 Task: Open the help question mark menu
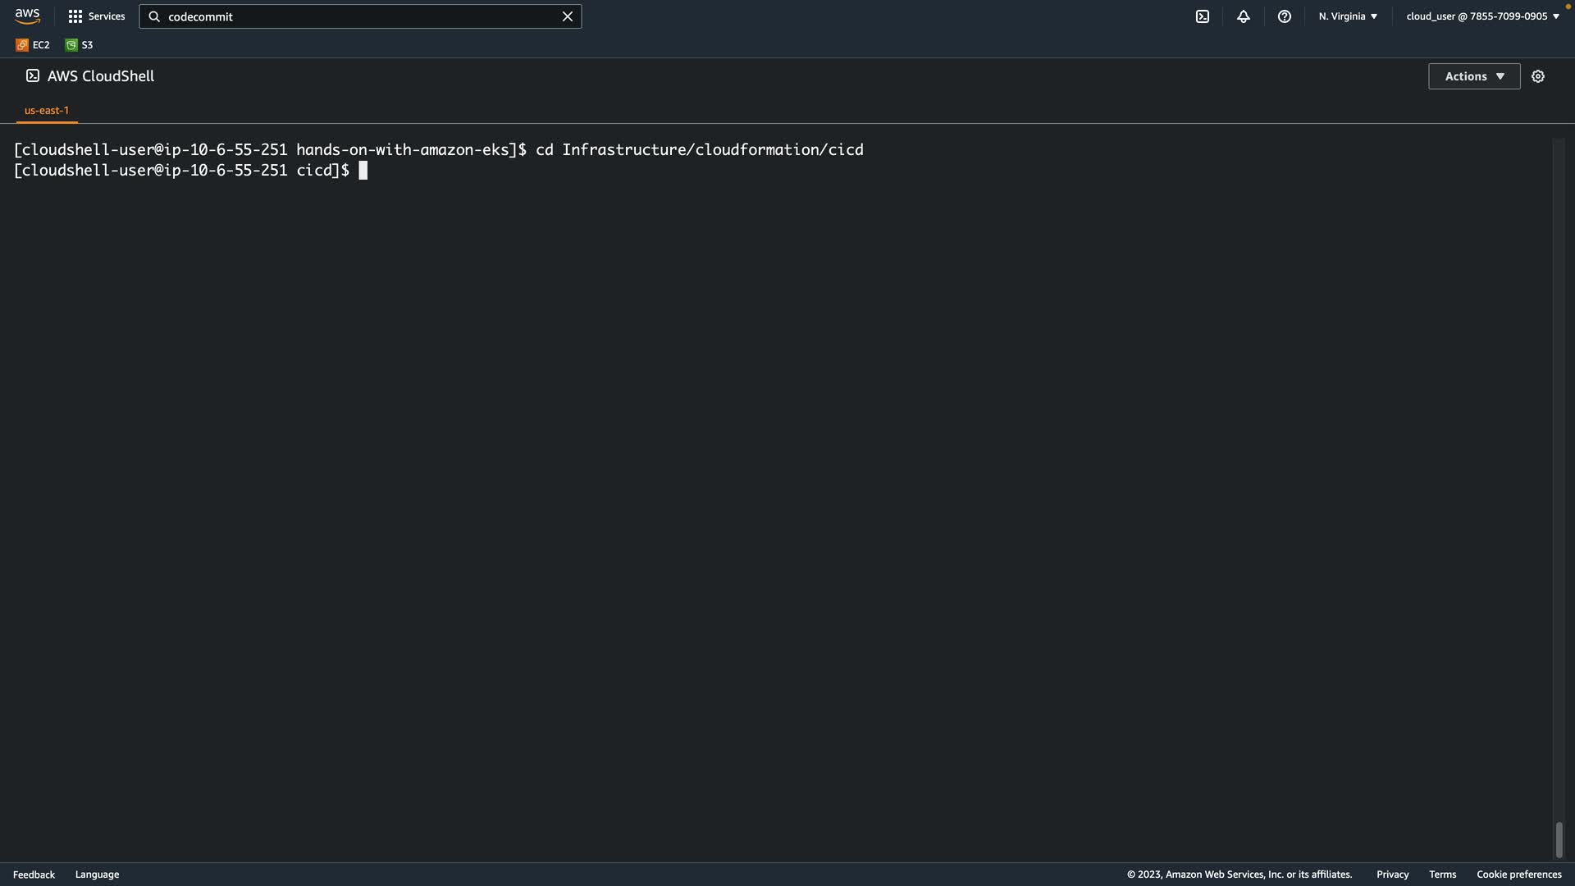tap(1284, 16)
